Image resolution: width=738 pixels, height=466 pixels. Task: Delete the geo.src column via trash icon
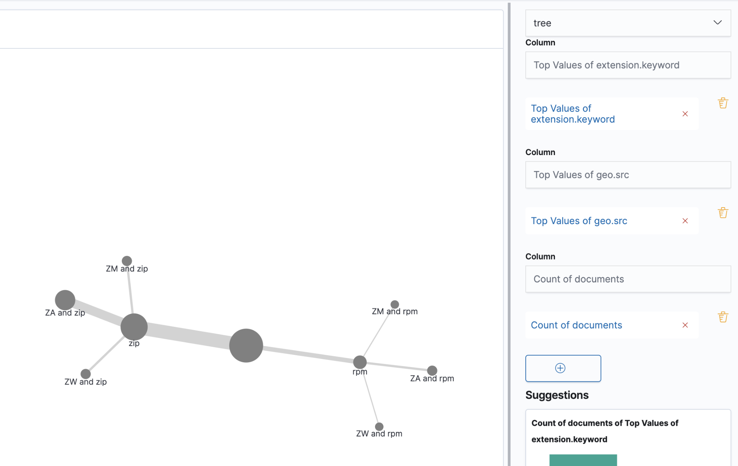[722, 213]
